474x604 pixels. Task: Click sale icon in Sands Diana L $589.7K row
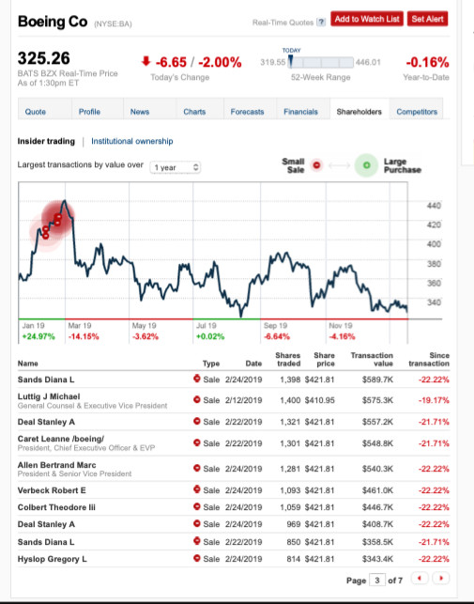(x=197, y=379)
